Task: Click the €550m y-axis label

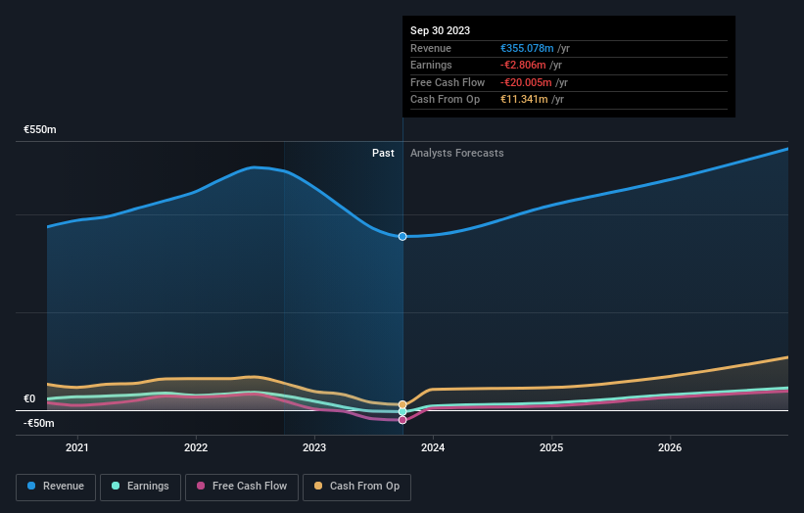Action: point(40,129)
